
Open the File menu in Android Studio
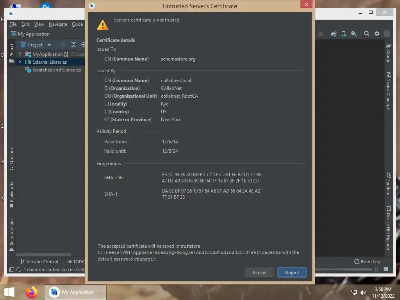13,24
